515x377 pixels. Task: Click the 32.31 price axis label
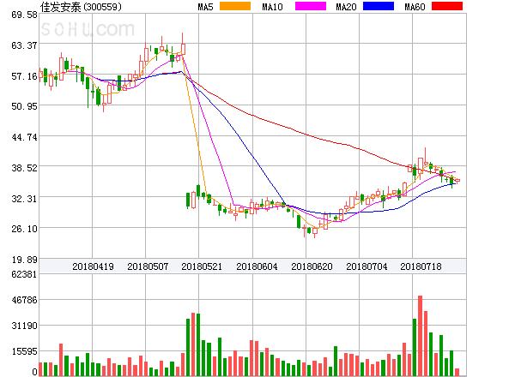24,199
